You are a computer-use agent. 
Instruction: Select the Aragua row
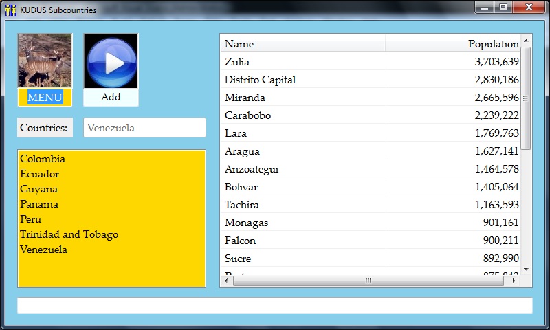[x=371, y=151]
